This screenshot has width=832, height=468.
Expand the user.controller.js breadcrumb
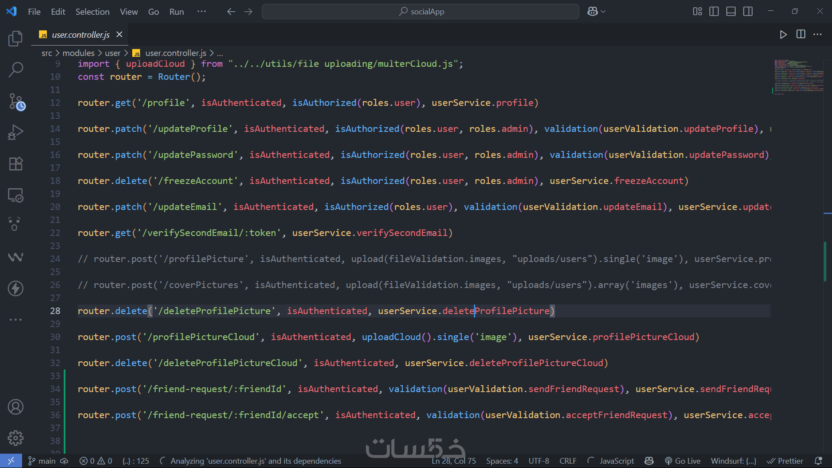[176, 53]
